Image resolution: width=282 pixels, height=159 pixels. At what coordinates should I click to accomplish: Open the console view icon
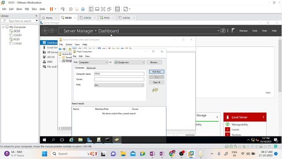(x=118, y=9)
